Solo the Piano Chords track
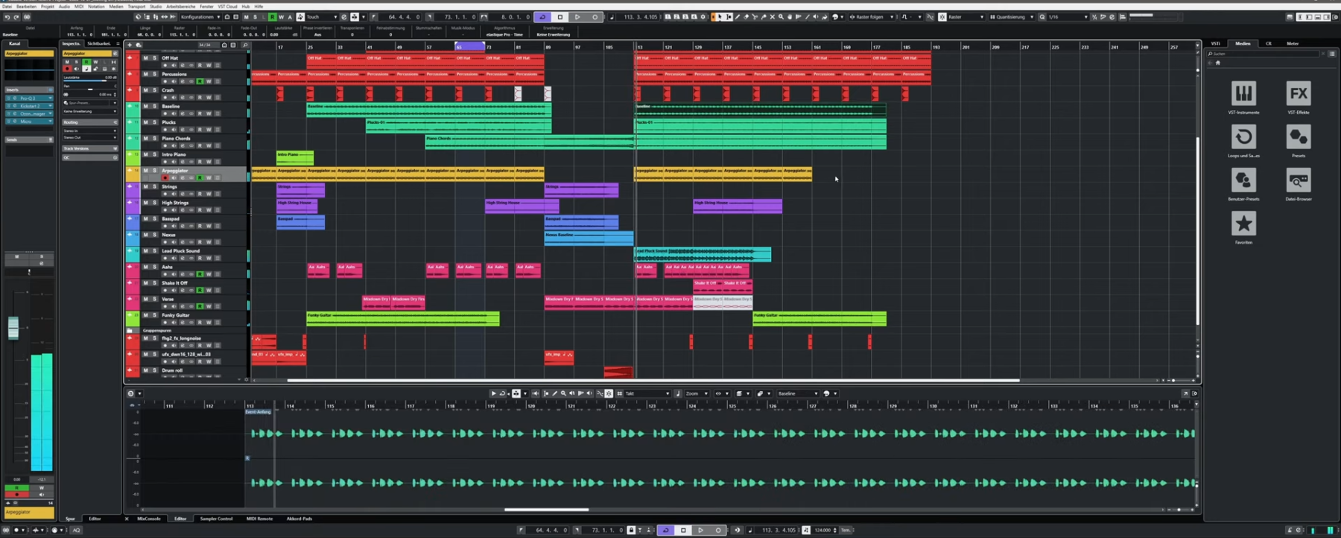Image resolution: width=1341 pixels, height=538 pixels. point(154,138)
